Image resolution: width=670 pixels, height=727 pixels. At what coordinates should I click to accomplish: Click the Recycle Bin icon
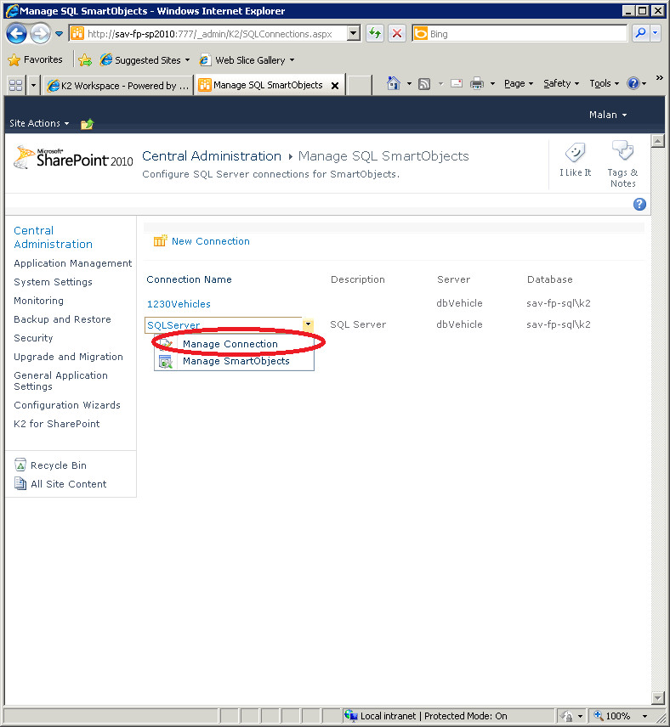[20, 465]
